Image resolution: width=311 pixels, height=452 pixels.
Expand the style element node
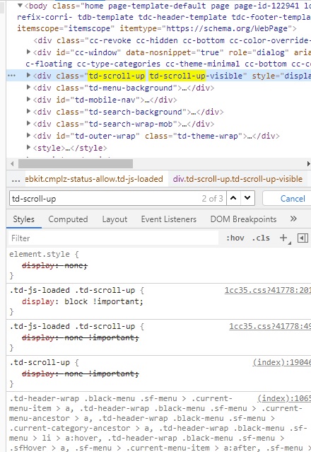click(28, 147)
